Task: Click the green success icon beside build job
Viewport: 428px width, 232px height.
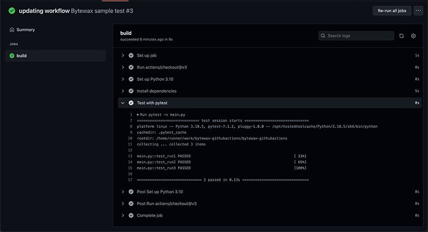Action: 12,55
